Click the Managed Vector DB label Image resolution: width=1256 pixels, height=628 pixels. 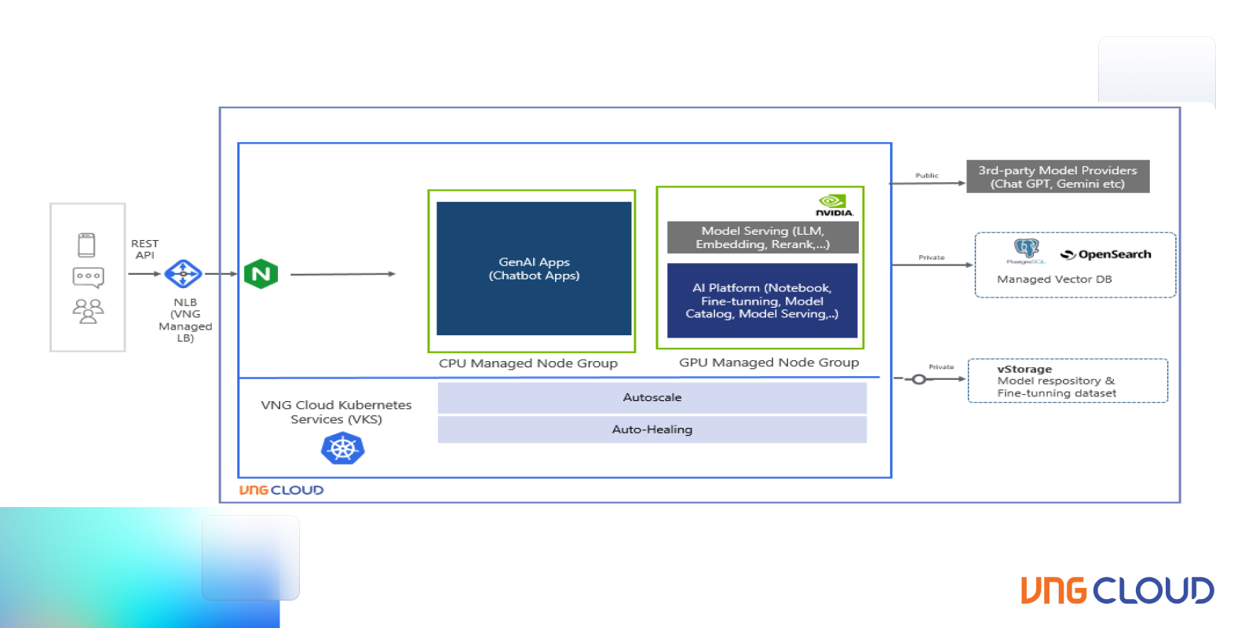[x=1054, y=279]
